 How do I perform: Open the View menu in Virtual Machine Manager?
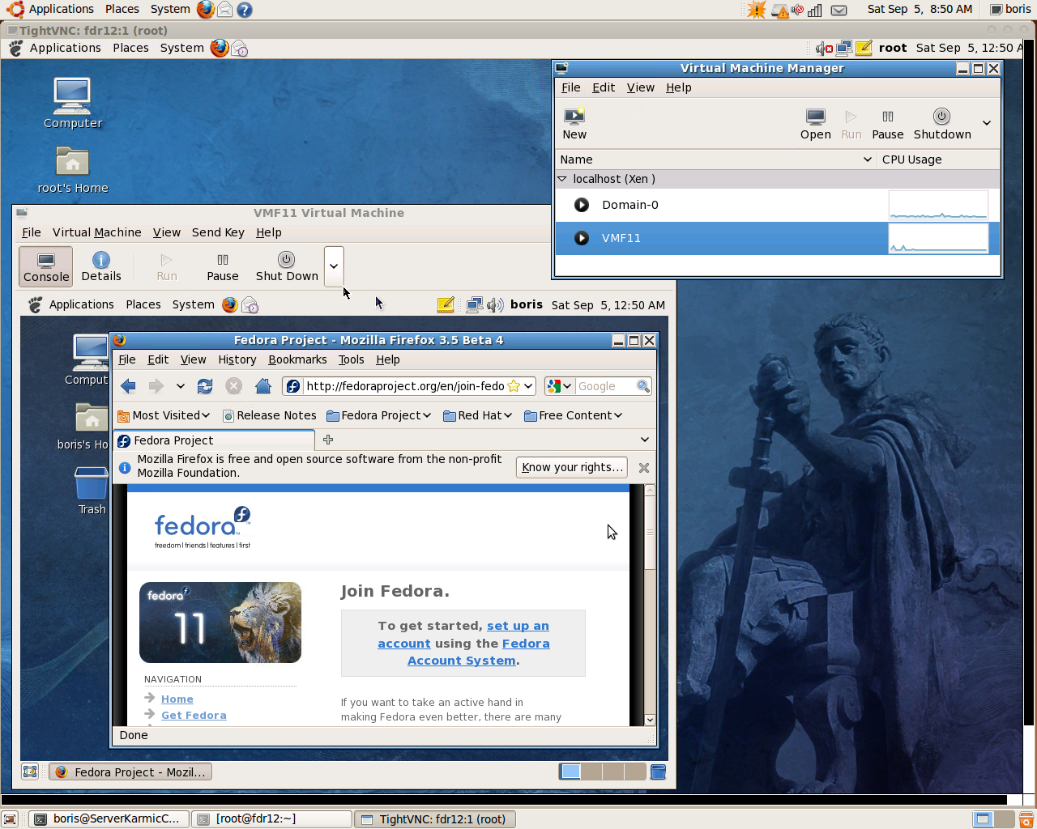(x=640, y=87)
